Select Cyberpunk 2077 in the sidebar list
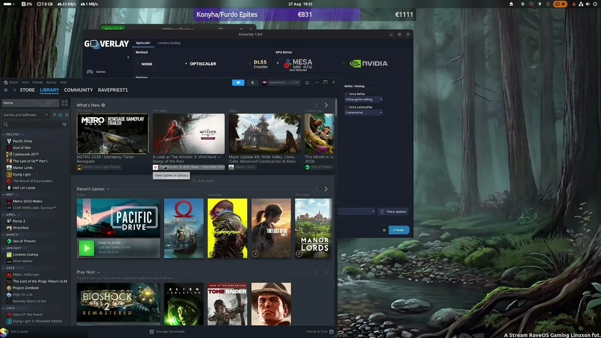Viewport: 601px width, 338px height. pos(26,154)
